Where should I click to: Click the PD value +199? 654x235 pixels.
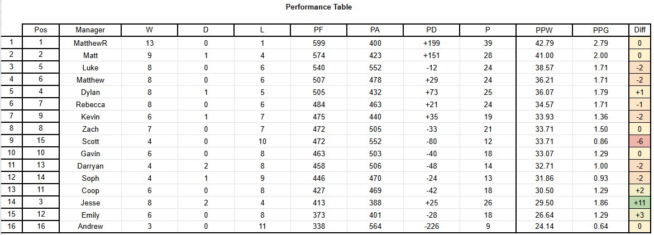(431, 43)
